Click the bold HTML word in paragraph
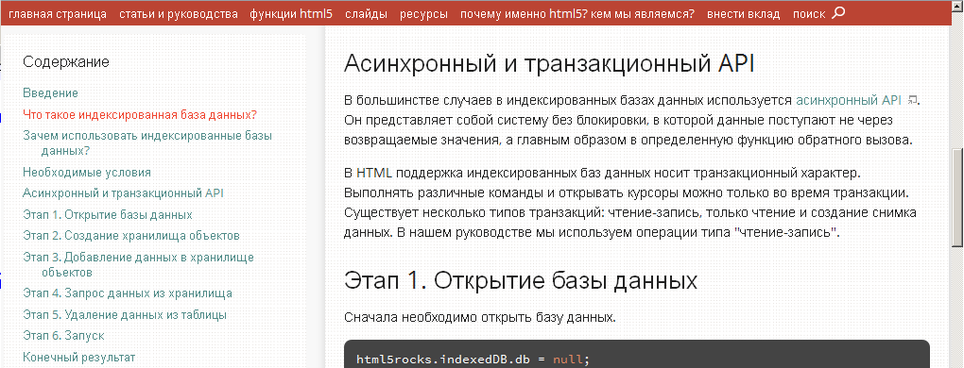 [374, 173]
